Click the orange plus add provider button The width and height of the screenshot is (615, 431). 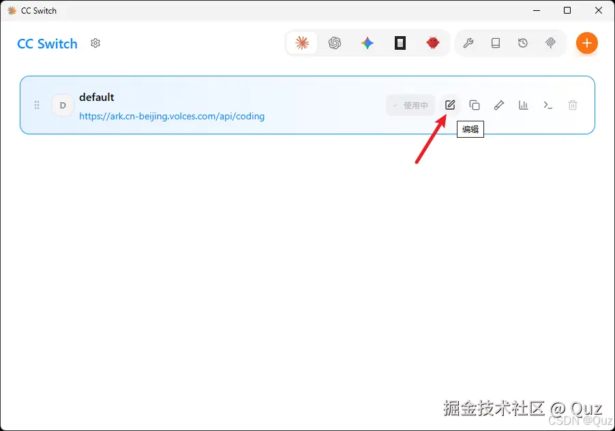coord(587,43)
